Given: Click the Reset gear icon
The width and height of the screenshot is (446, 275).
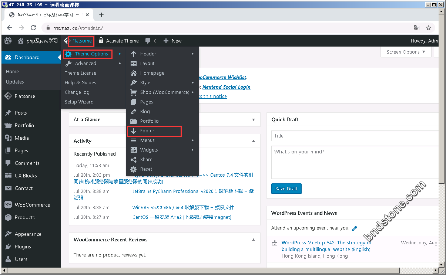Looking at the screenshot, I should [134, 169].
